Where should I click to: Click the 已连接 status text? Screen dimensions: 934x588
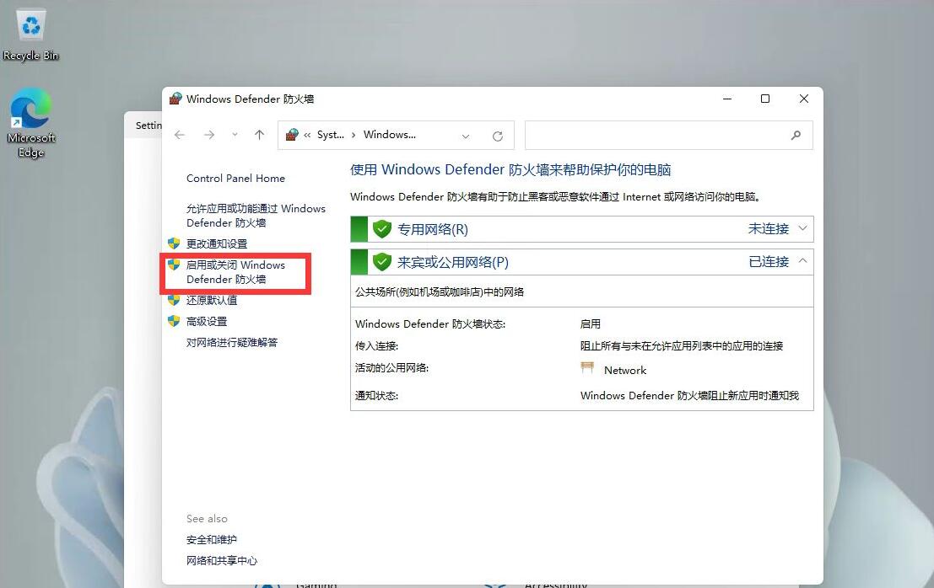point(769,262)
